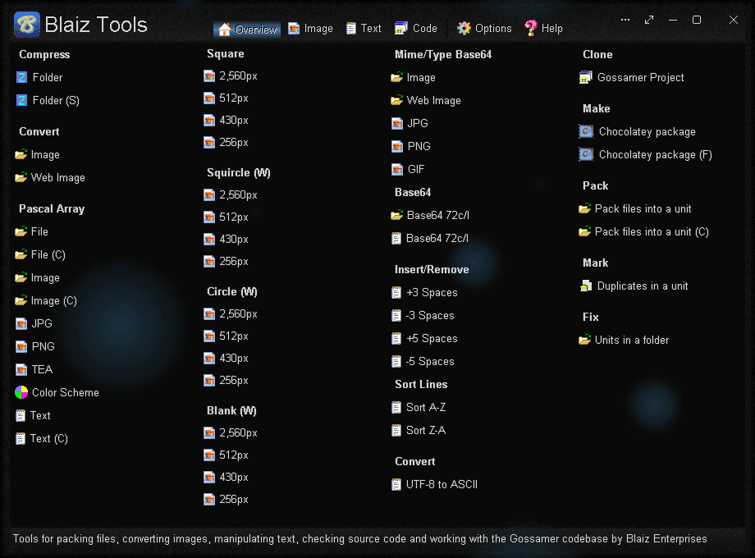Viewport: 755px width, 558px height.
Task: Apply -5 Spaces tool
Action: [423, 362]
